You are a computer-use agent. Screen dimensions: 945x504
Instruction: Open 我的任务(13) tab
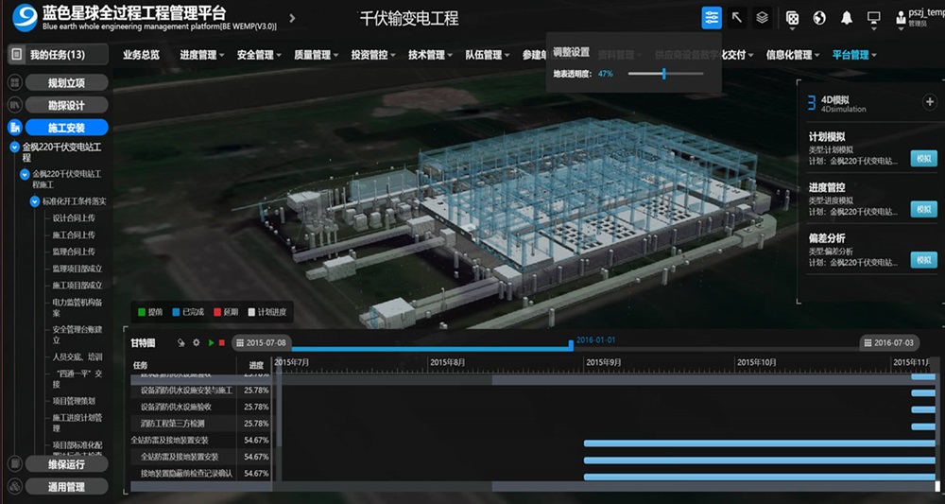click(58, 54)
